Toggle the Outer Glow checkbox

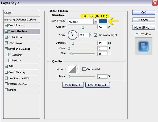[6, 37]
